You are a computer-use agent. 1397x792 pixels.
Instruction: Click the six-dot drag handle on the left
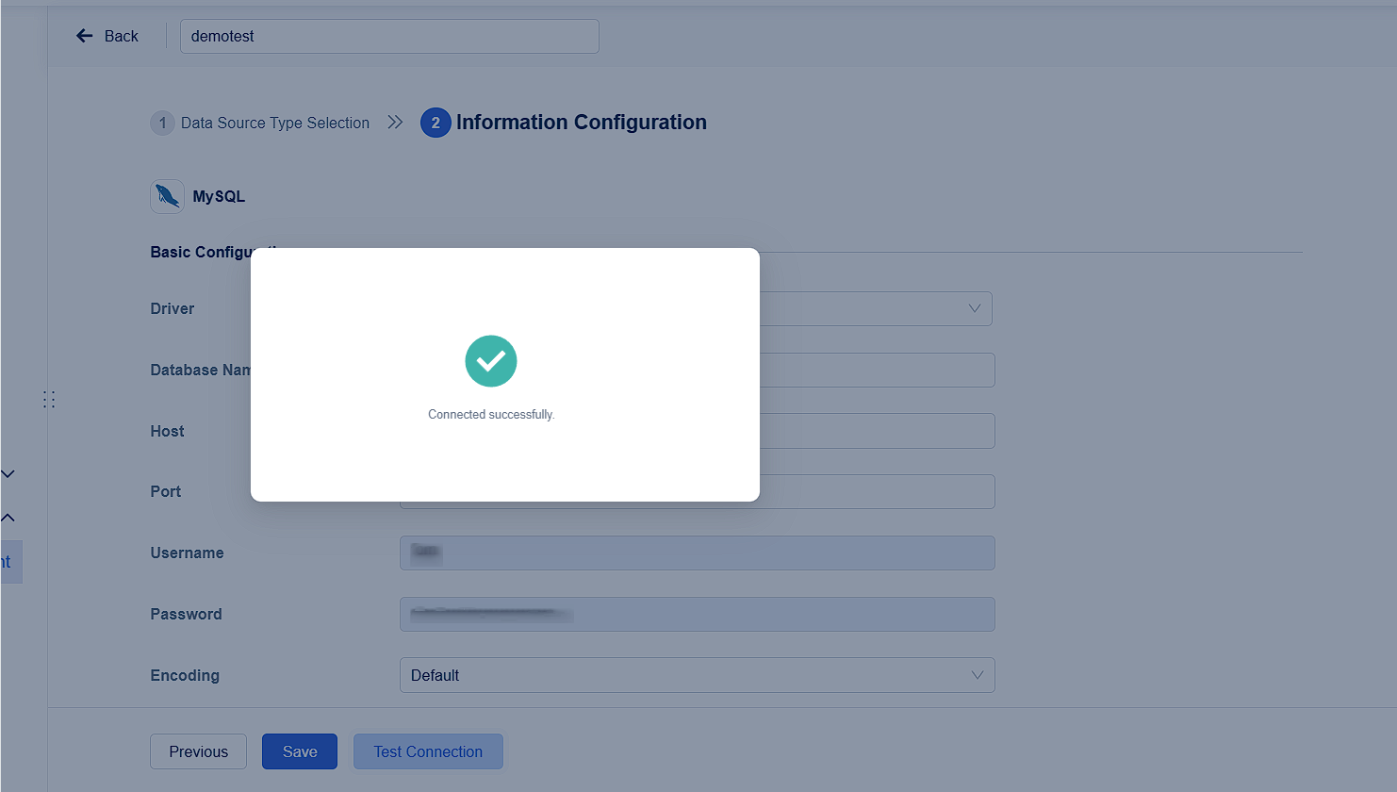click(x=49, y=399)
